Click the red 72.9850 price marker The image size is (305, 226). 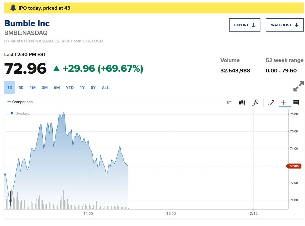point(294,166)
